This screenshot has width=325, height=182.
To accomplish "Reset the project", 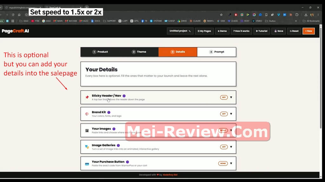I will point(294,31).
